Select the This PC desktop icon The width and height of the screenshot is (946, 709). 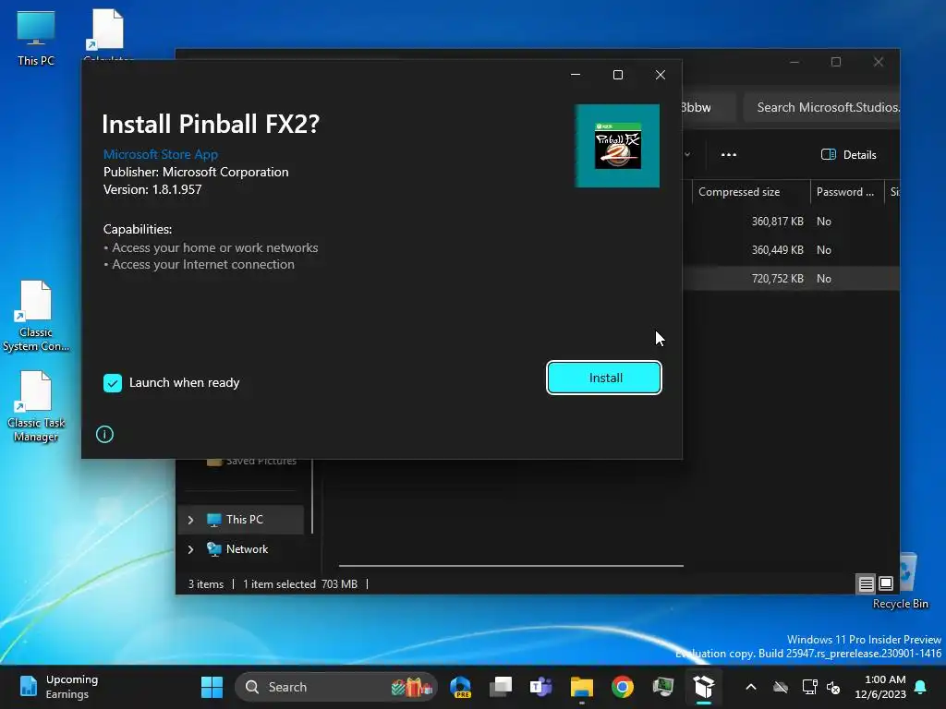pos(36,39)
